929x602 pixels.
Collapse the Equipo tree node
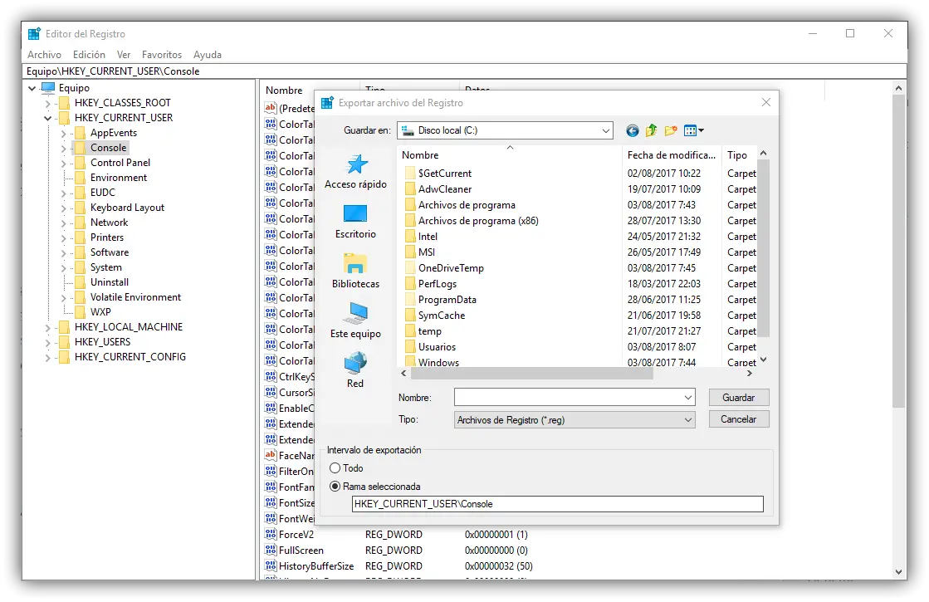click(x=32, y=88)
